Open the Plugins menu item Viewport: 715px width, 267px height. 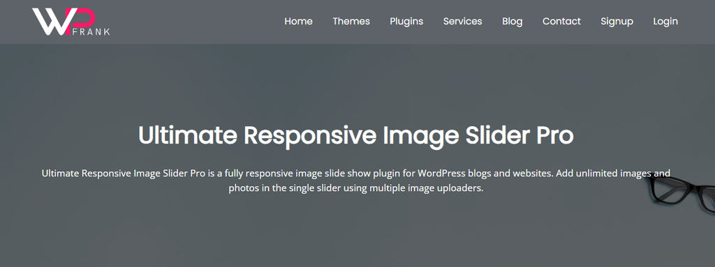(x=406, y=22)
